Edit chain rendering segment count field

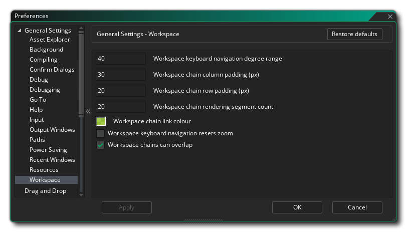click(x=121, y=107)
